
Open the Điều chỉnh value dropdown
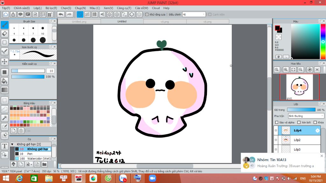pos(203,14)
